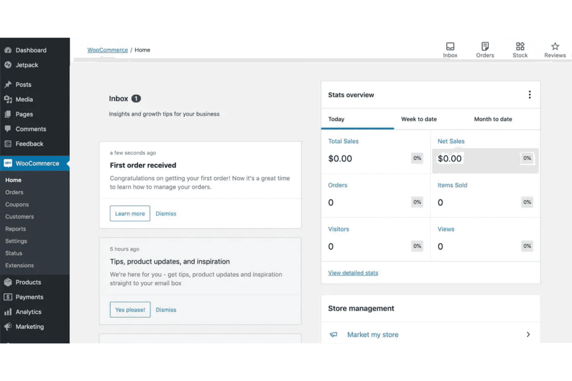Click the Orders stat label in overview

click(x=337, y=185)
